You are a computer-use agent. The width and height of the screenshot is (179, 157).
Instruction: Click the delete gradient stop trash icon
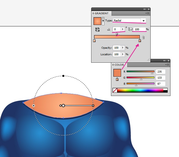[x=143, y=37]
